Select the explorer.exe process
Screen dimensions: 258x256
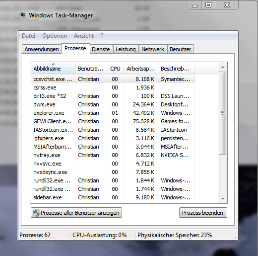click(x=113, y=113)
